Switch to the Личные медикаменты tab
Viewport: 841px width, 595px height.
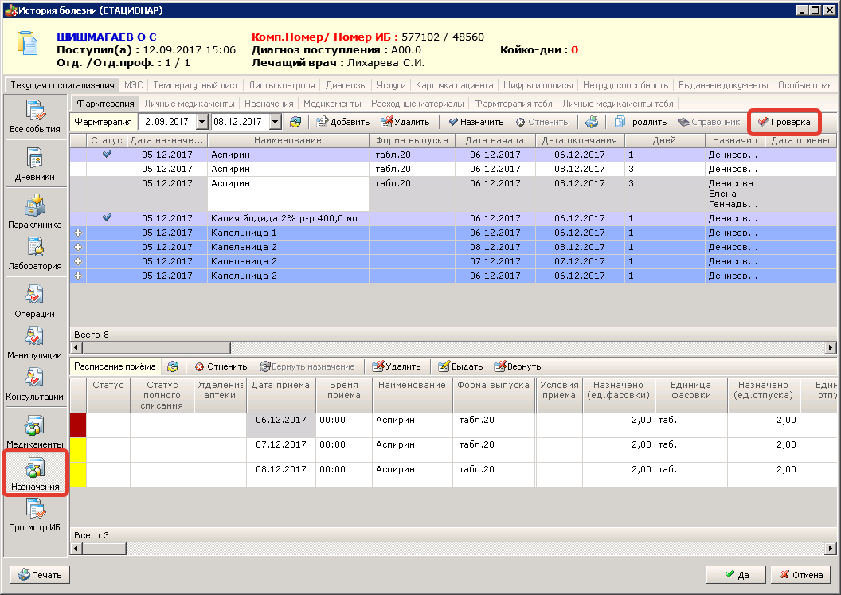tap(190, 104)
